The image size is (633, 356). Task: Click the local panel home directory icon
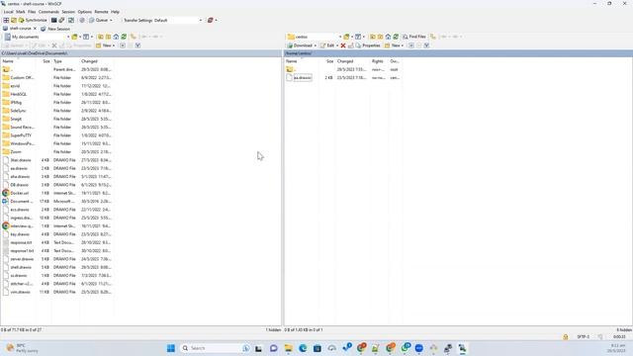pos(116,37)
